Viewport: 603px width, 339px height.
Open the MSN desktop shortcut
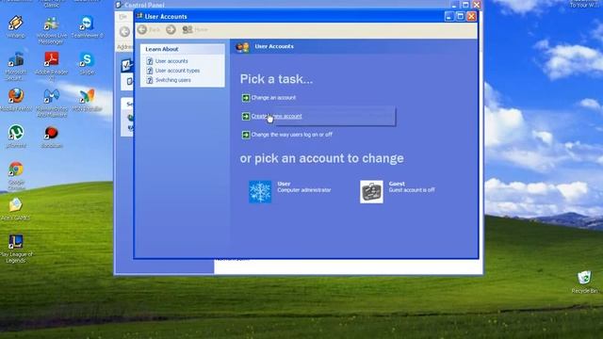click(x=87, y=100)
